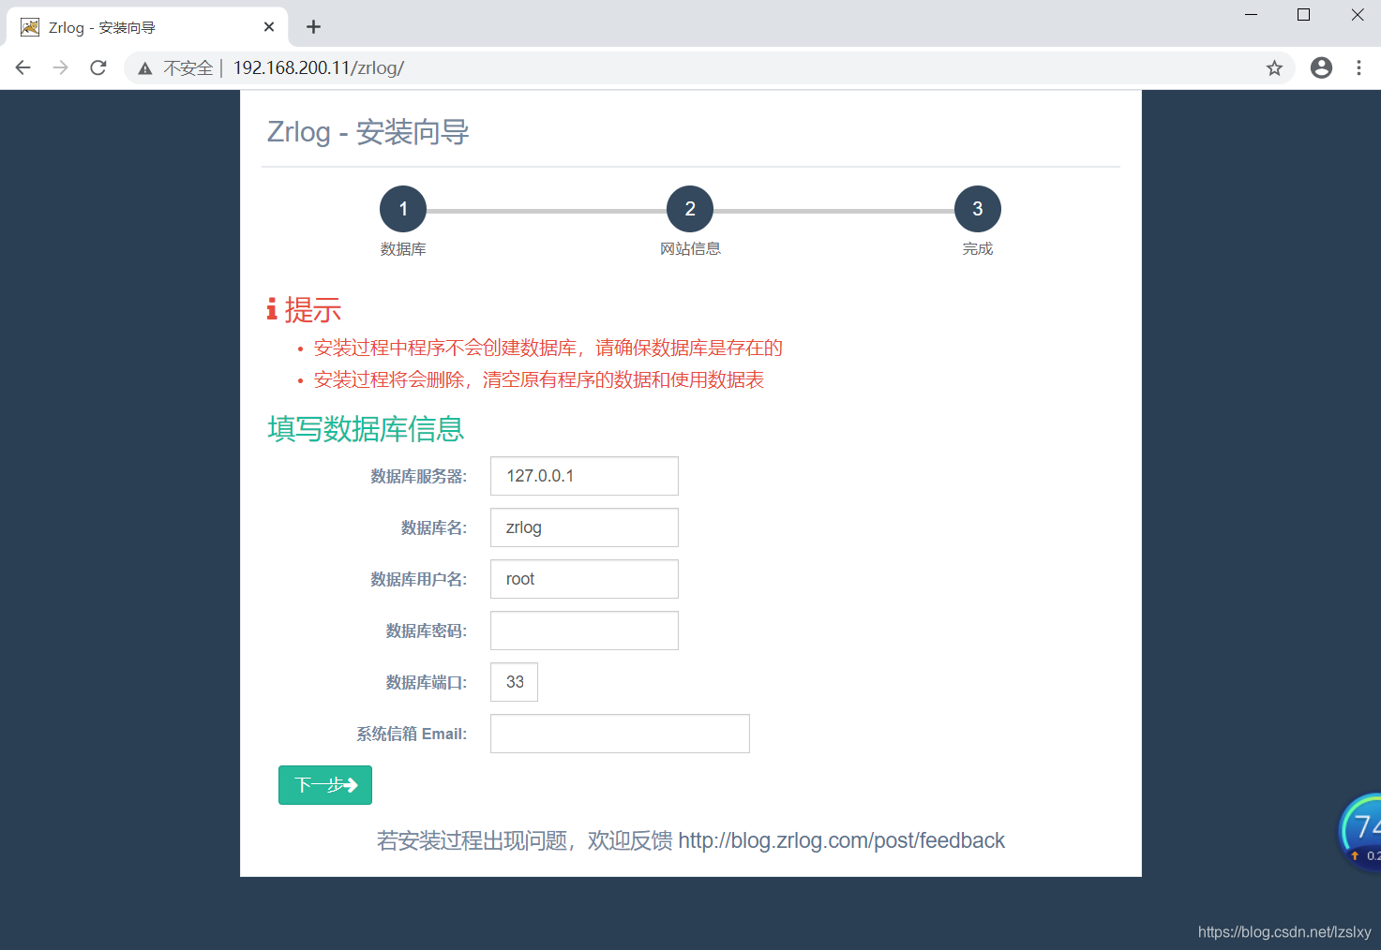Click the 填写数据库信息 heading
The image size is (1381, 950).
coord(366,428)
